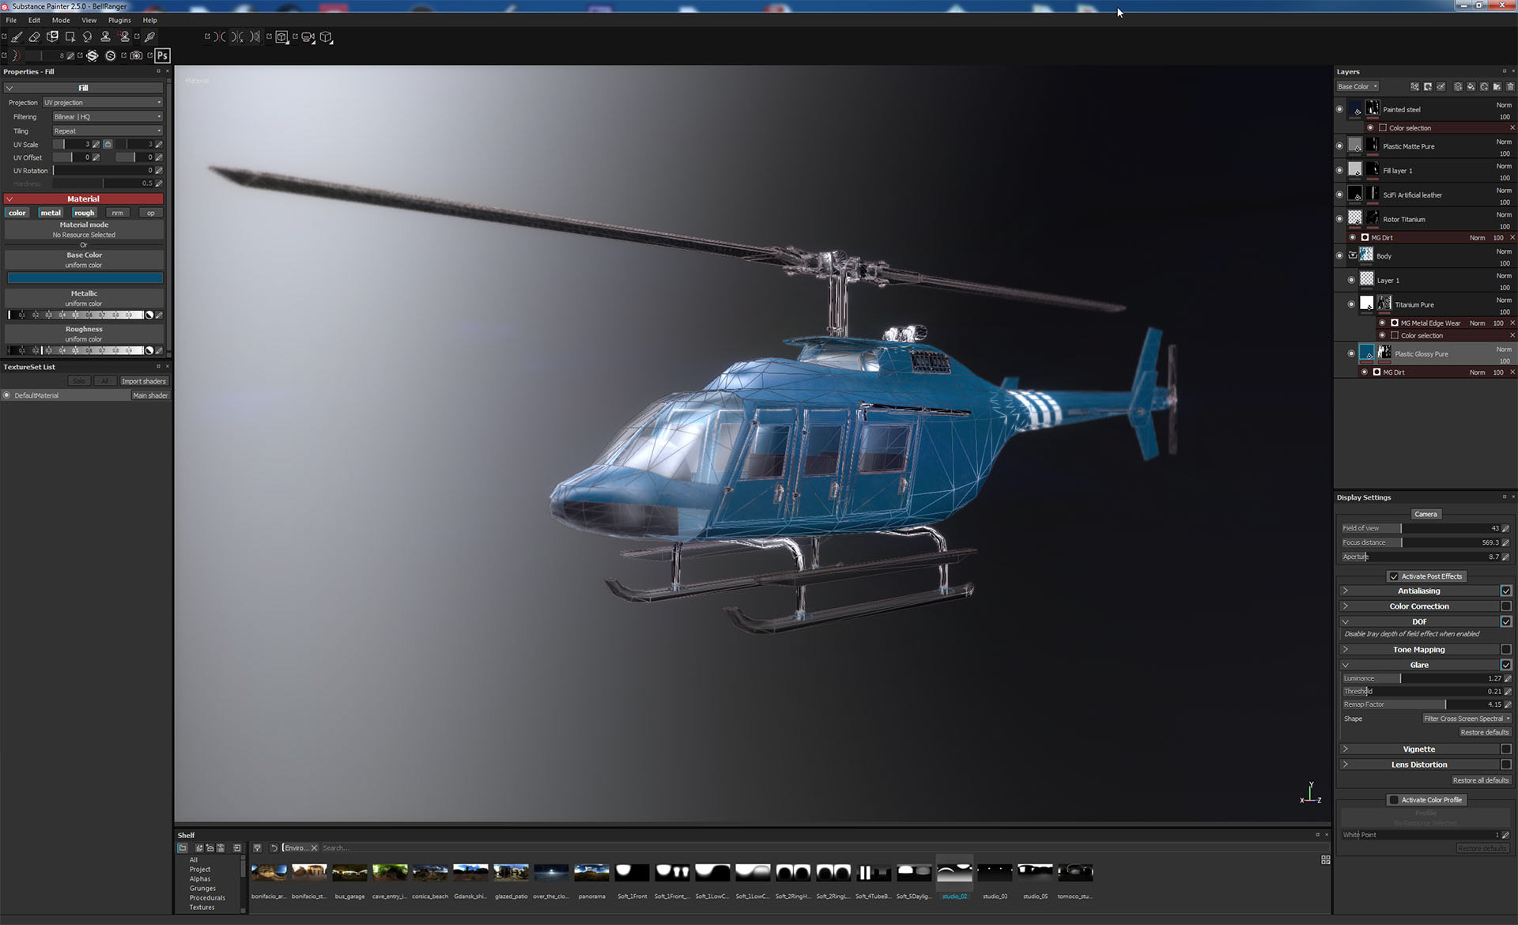Select the Clone stamp tool

pyautogui.click(x=105, y=36)
